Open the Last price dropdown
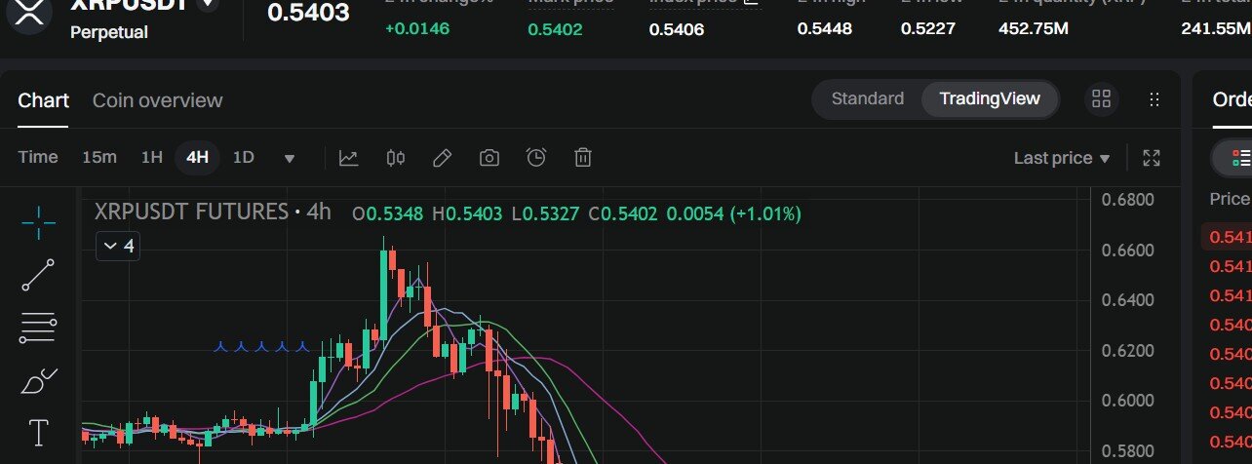This screenshot has height=464, width=1252. pyautogui.click(x=1062, y=158)
